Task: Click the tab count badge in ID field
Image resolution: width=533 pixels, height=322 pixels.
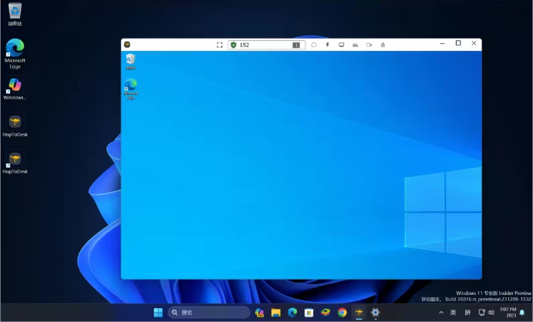Action: 295,45
